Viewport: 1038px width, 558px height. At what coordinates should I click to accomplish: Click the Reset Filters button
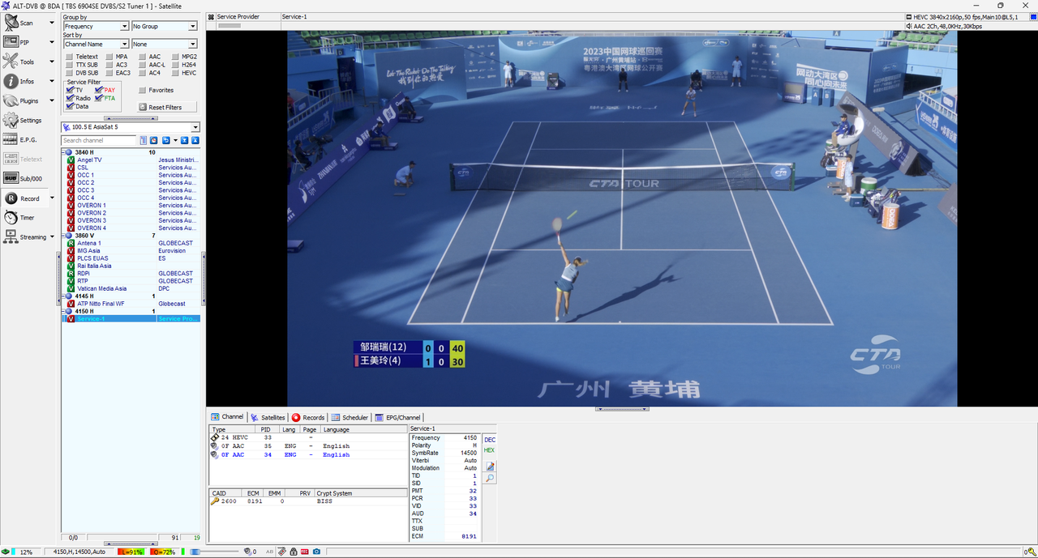coord(160,107)
